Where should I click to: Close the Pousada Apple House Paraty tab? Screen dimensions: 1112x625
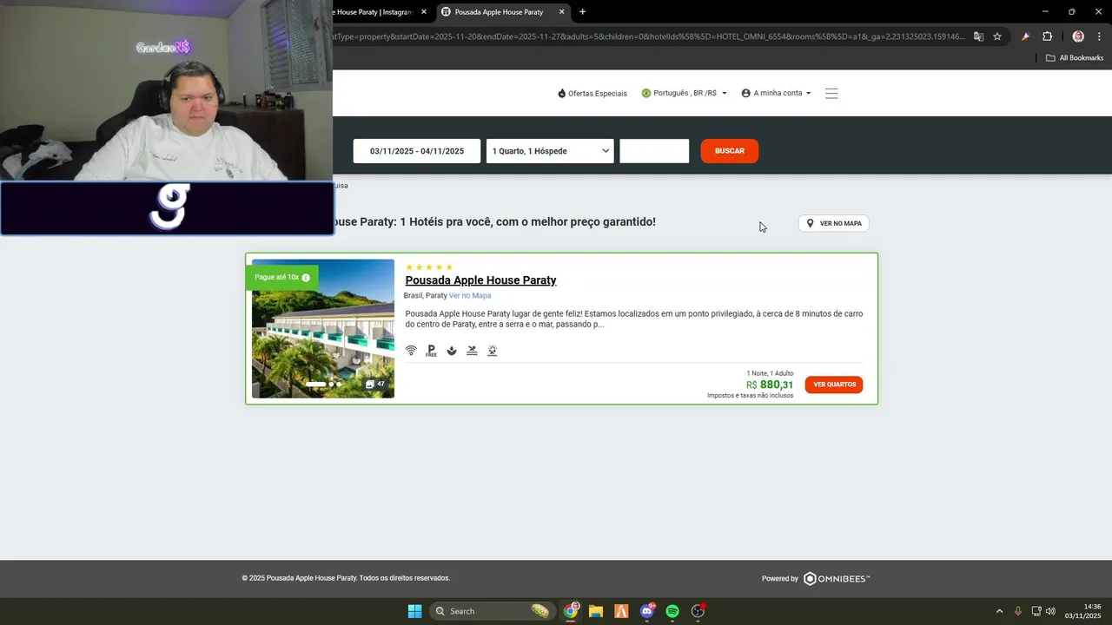click(562, 12)
